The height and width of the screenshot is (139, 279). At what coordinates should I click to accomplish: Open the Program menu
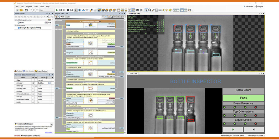(x=29, y=7)
